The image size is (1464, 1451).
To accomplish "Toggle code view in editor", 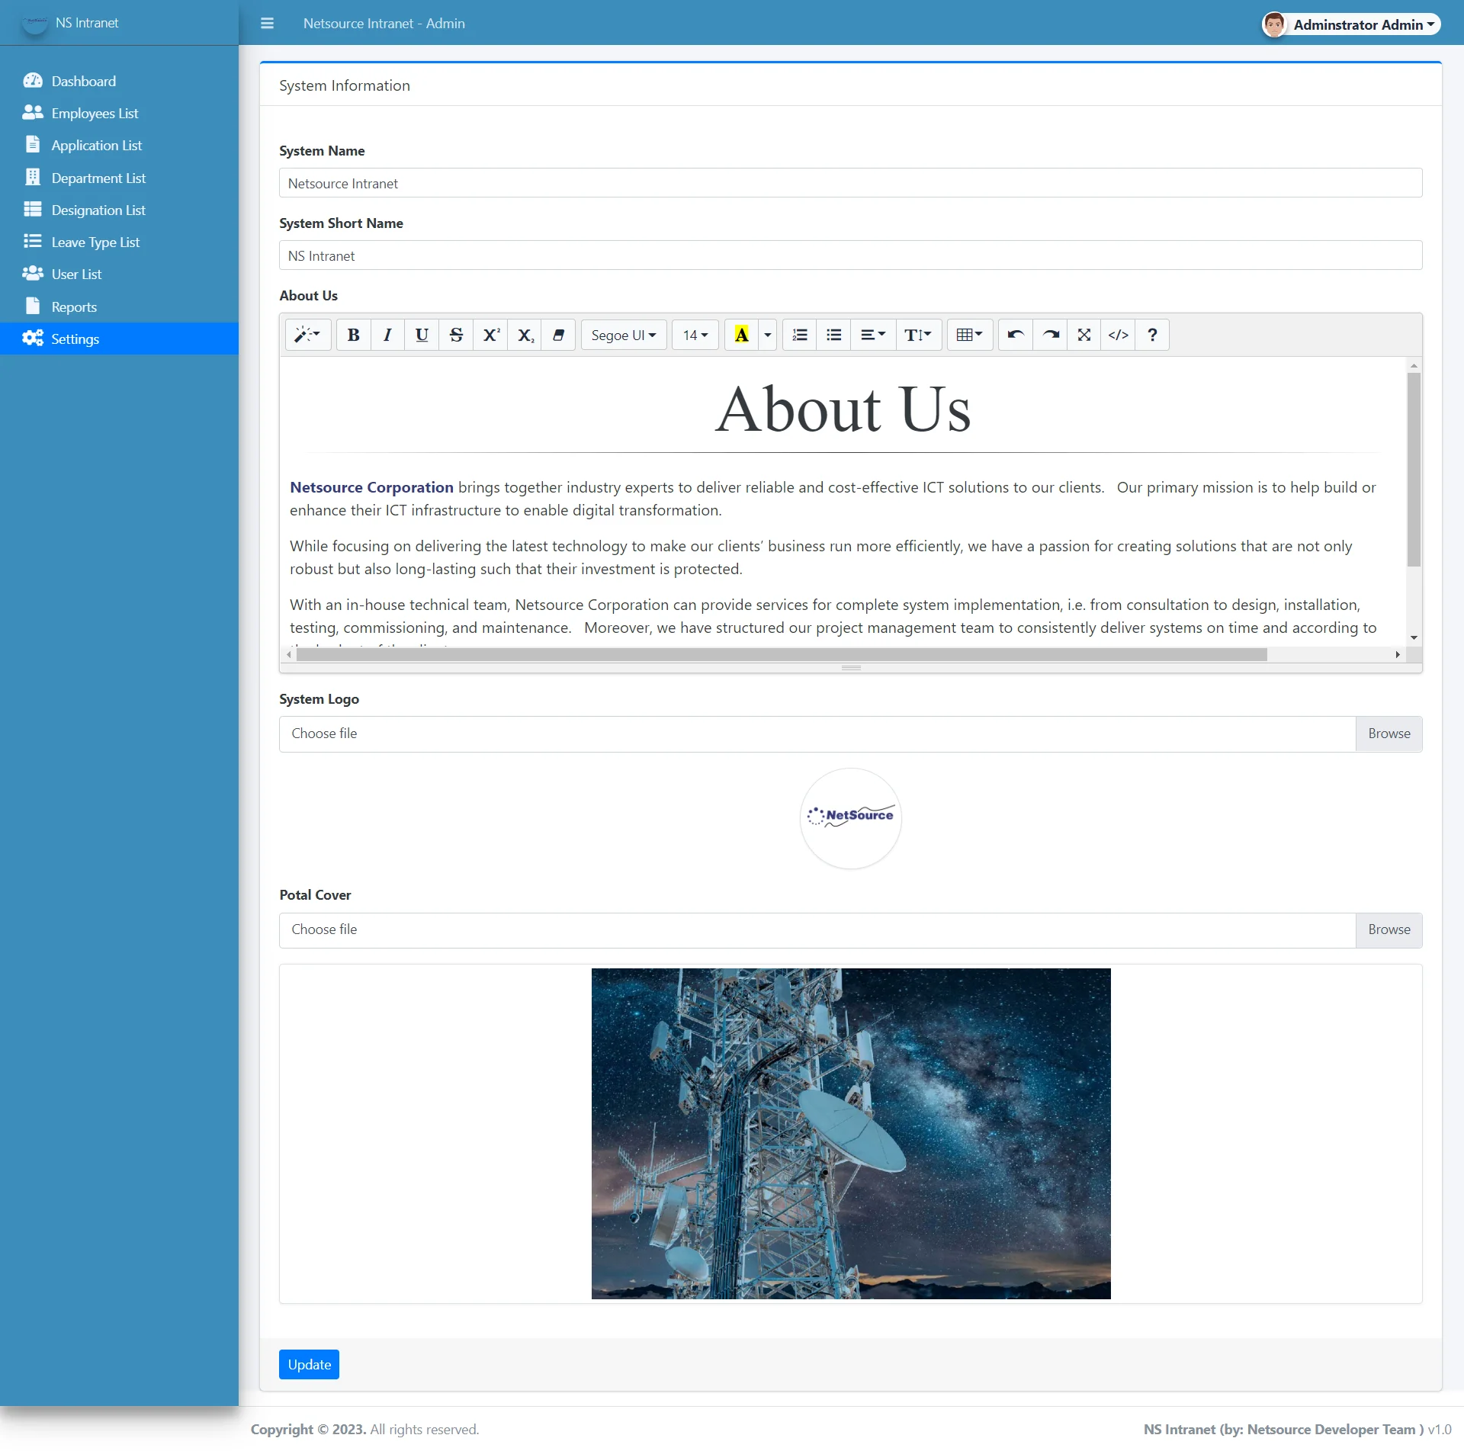I will tap(1118, 335).
